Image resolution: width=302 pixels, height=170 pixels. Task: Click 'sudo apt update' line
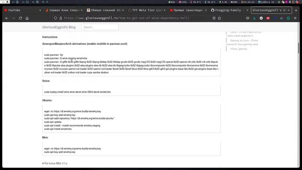pos(53,122)
